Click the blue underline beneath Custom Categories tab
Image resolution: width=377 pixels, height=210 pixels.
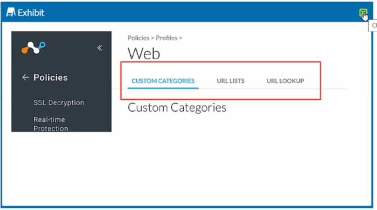coord(163,88)
